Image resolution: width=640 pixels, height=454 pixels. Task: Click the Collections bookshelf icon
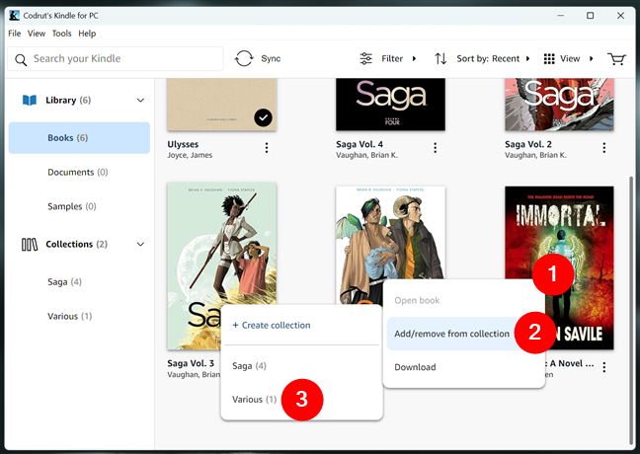coord(30,245)
